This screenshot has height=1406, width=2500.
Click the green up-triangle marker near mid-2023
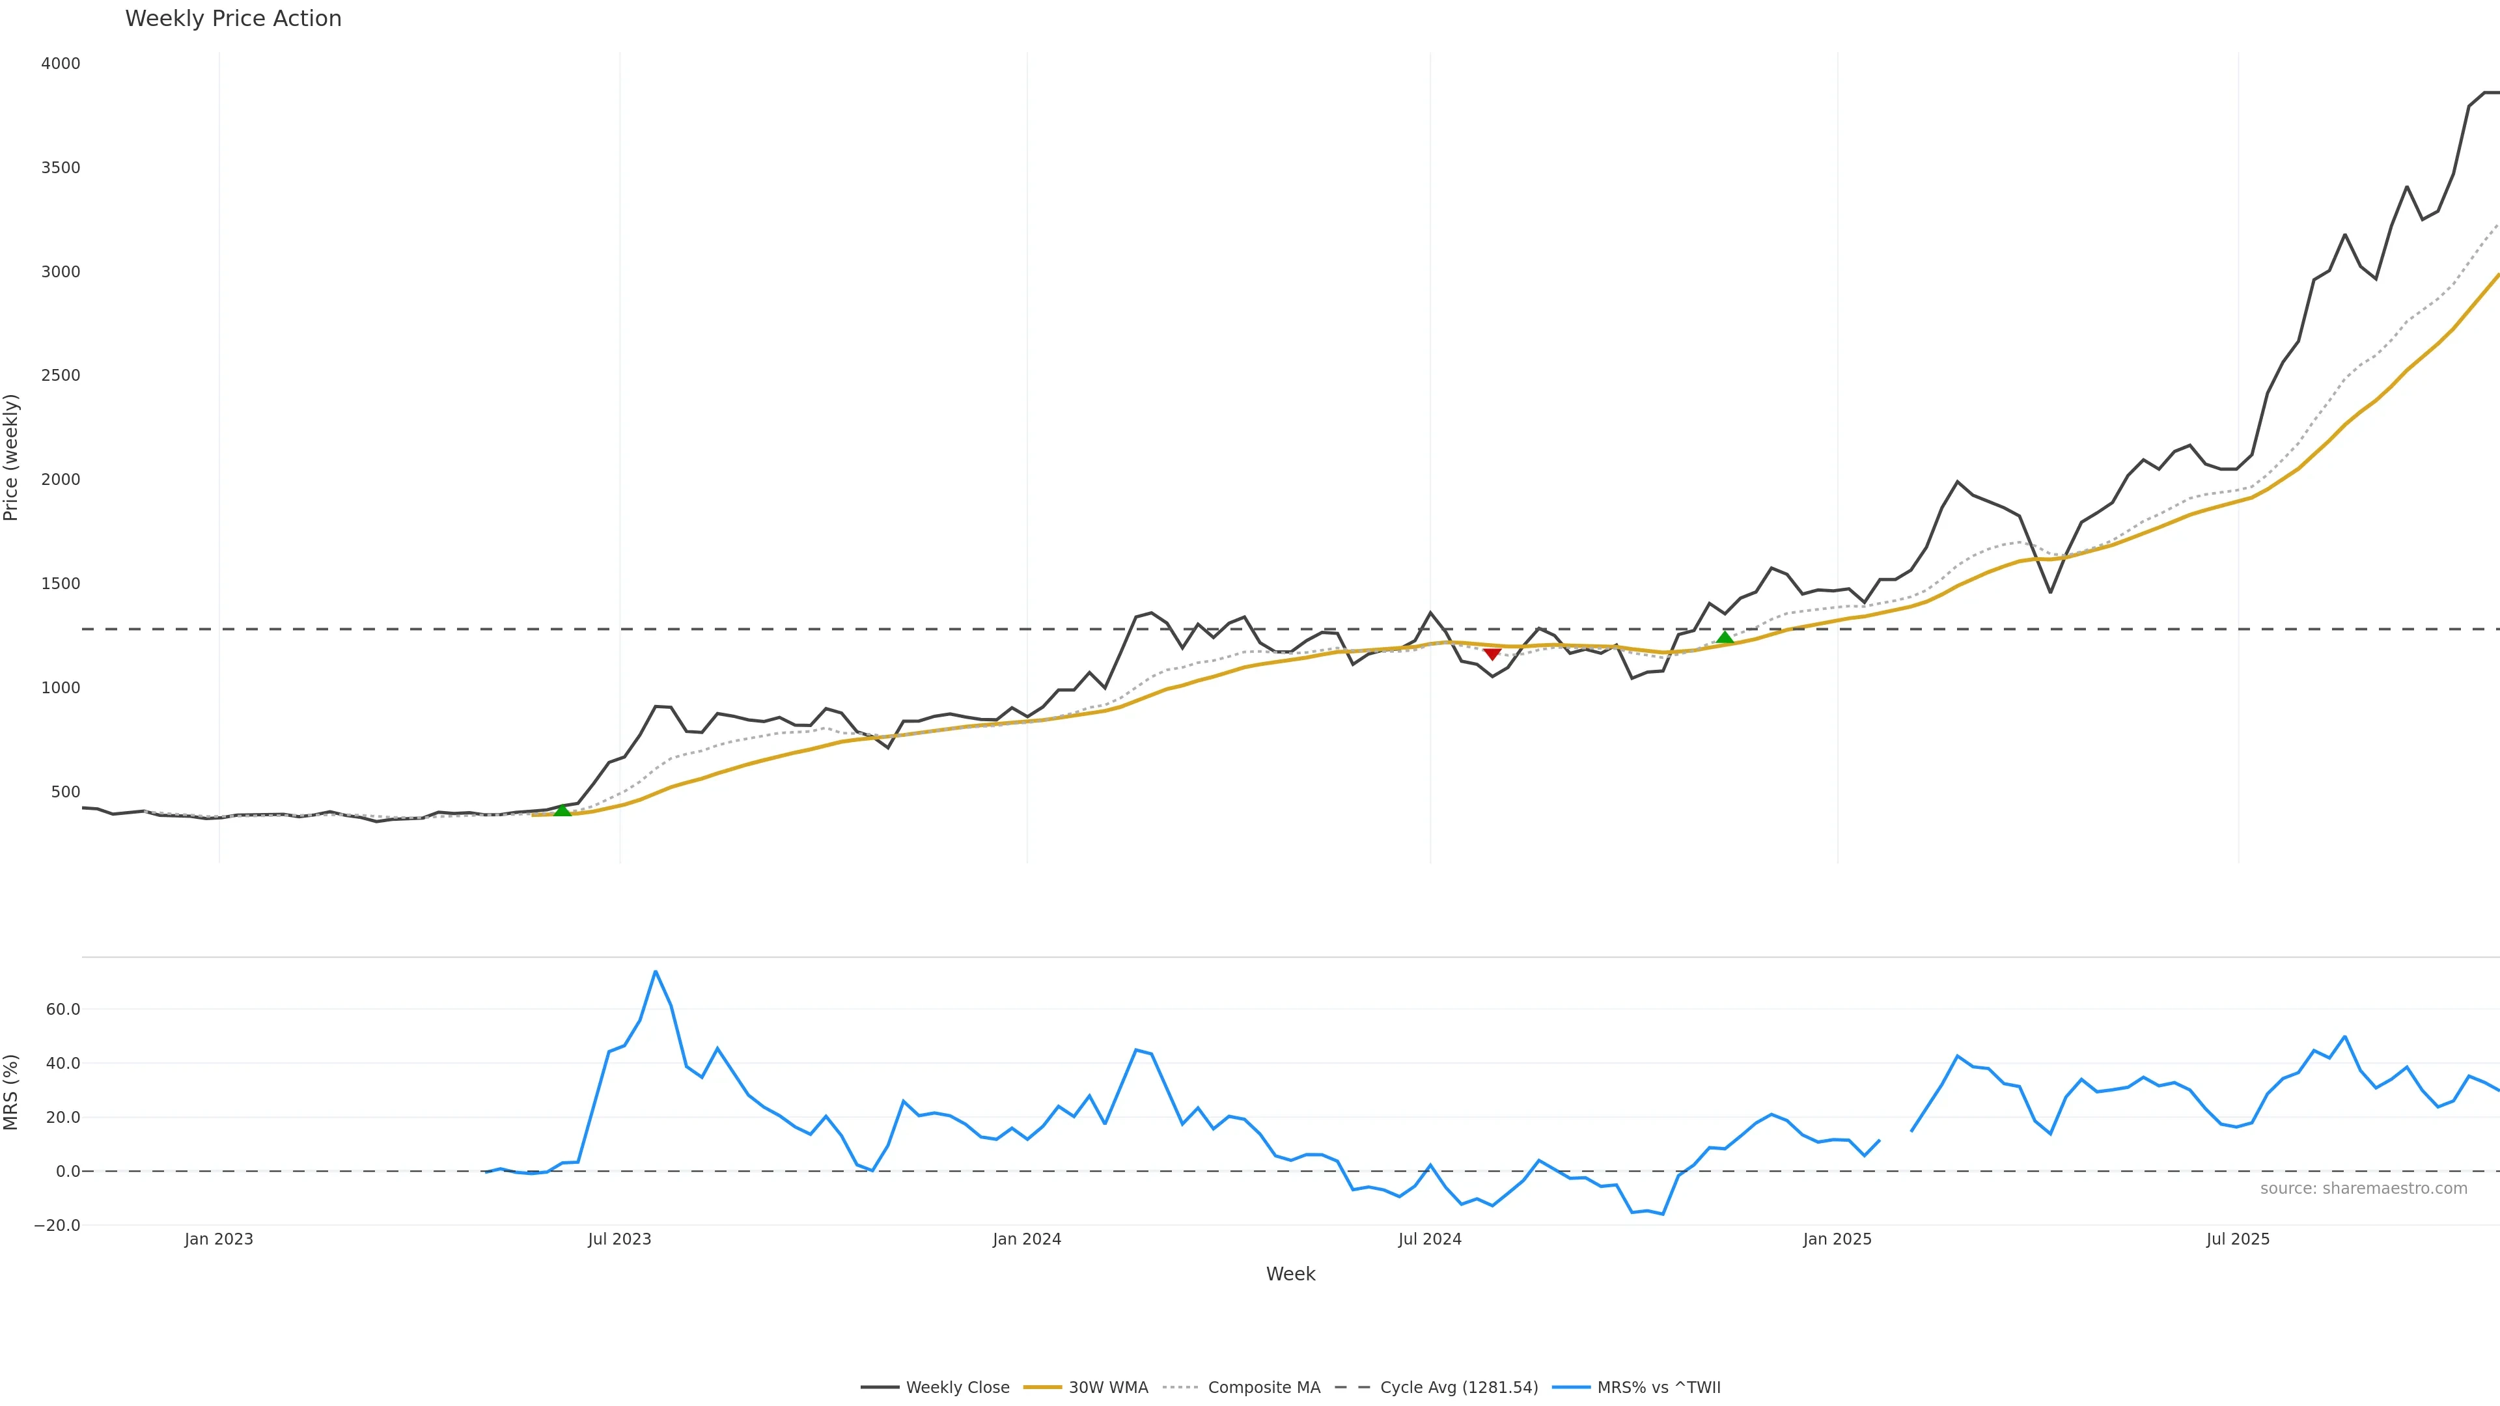tap(562, 810)
